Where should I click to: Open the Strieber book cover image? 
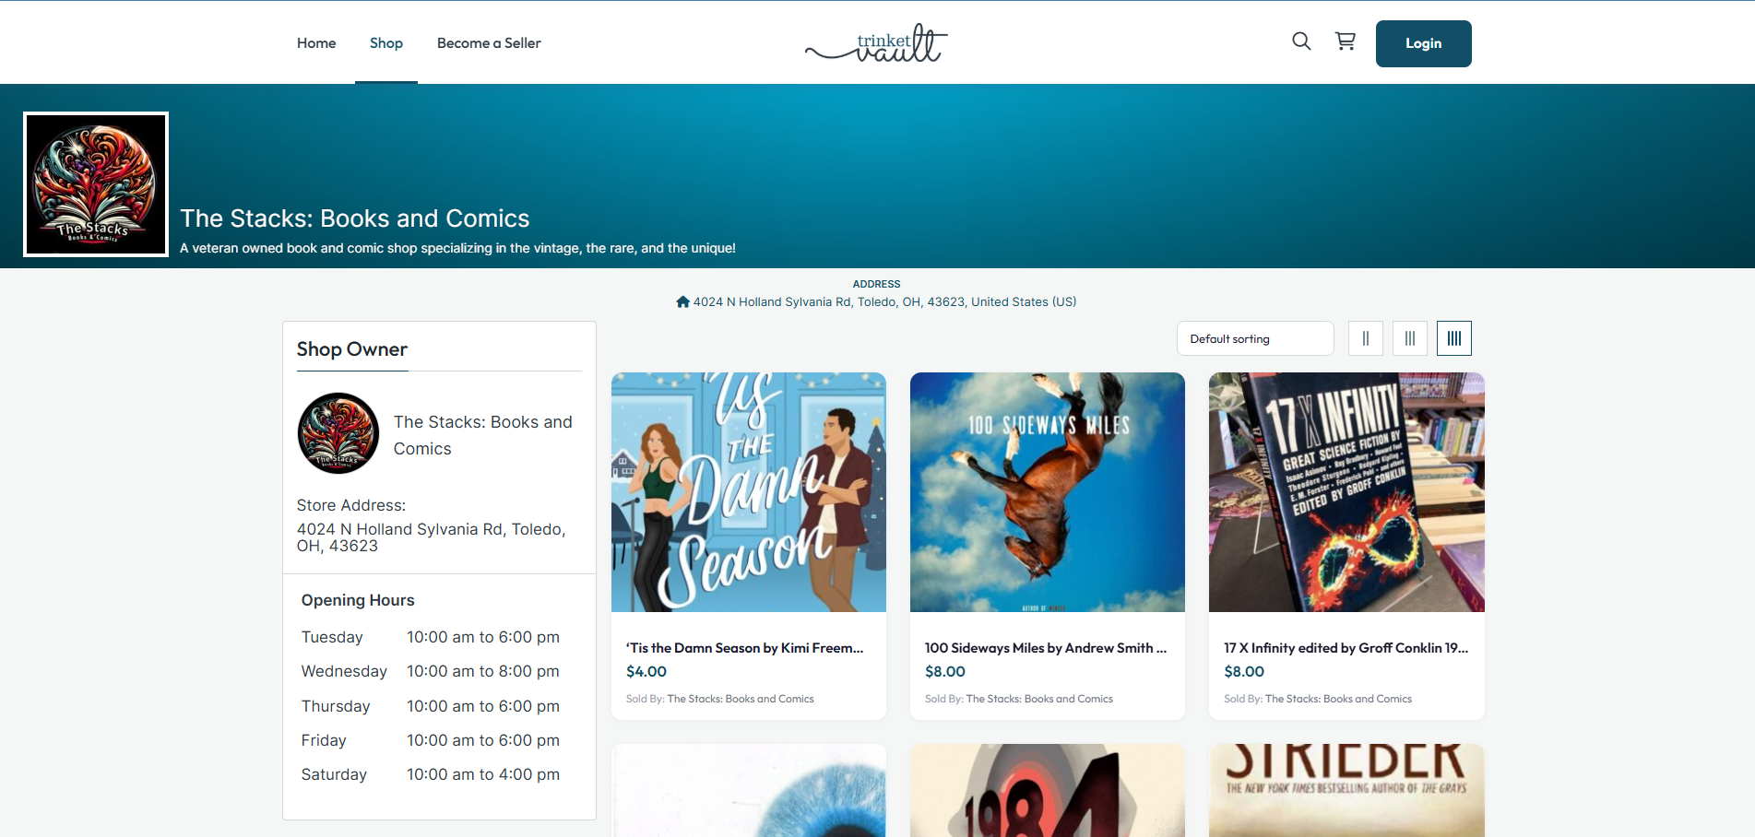point(1346,791)
